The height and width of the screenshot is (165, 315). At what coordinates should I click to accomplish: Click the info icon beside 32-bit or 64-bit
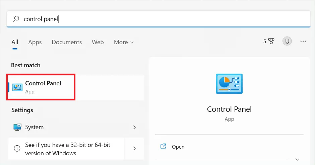(17, 149)
